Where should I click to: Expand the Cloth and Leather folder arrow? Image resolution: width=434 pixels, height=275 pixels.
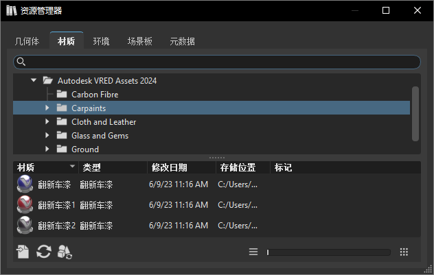click(47, 121)
